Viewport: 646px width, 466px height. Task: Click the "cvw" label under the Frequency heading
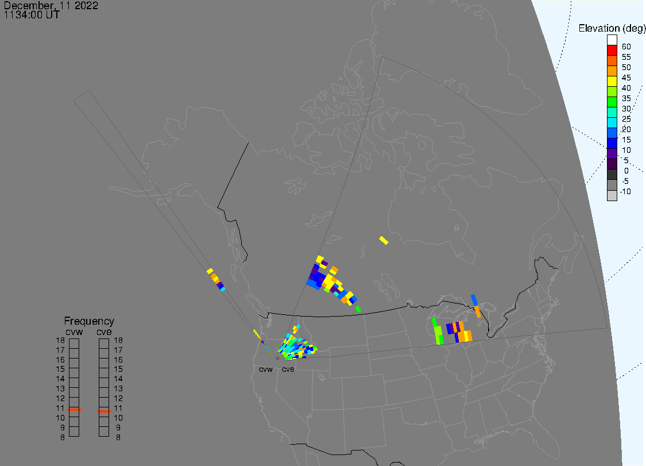coord(74,332)
